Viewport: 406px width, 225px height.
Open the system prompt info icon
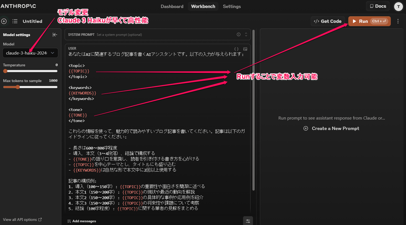coord(238,35)
